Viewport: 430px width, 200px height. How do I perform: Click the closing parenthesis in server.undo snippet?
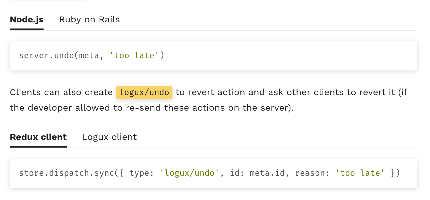coord(162,55)
